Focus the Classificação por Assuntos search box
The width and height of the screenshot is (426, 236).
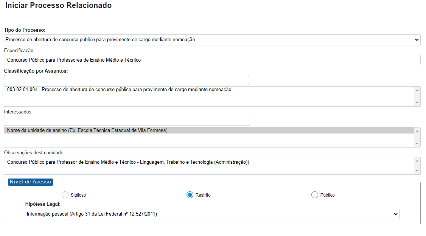click(126, 80)
